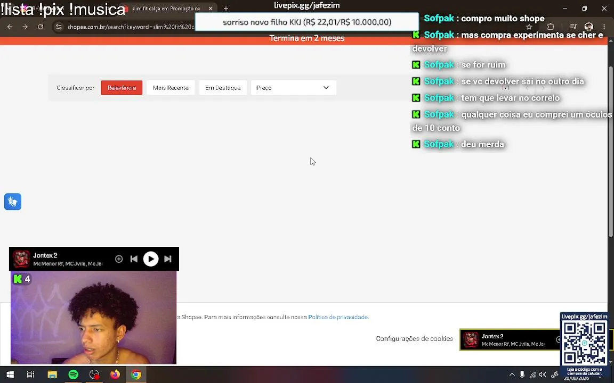The image size is (614, 383).
Task: Open the Chrome media controls icon
Action: [x=573, y=27]
